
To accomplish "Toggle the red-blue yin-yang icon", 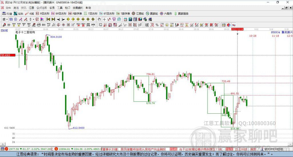I will click(229, 25).
